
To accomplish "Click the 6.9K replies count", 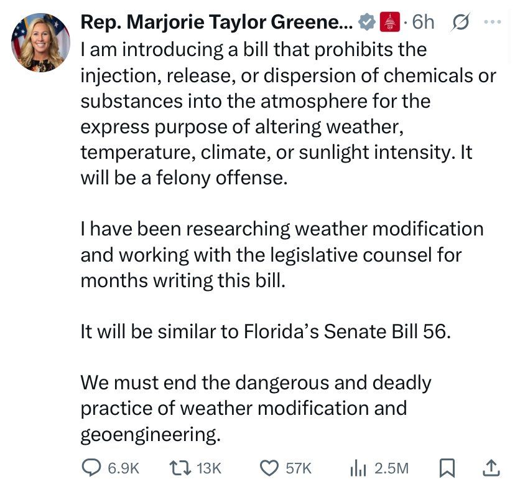I will point(124,468).
